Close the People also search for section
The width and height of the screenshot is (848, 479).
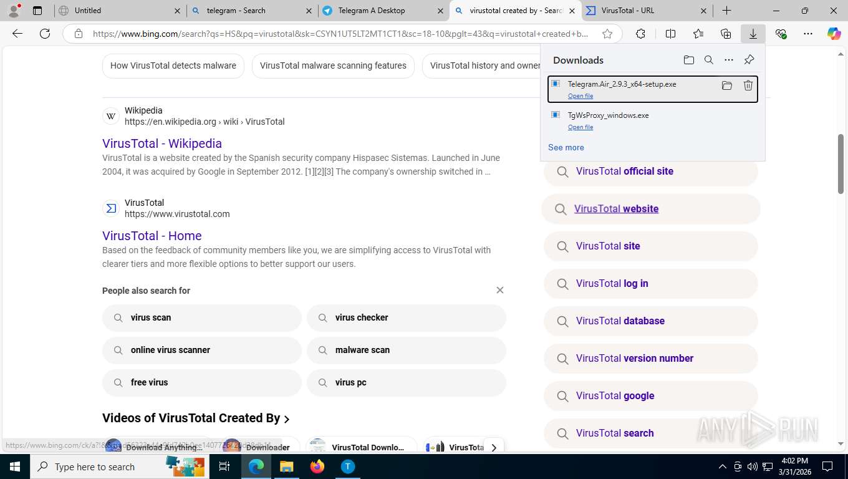(499, 290)
